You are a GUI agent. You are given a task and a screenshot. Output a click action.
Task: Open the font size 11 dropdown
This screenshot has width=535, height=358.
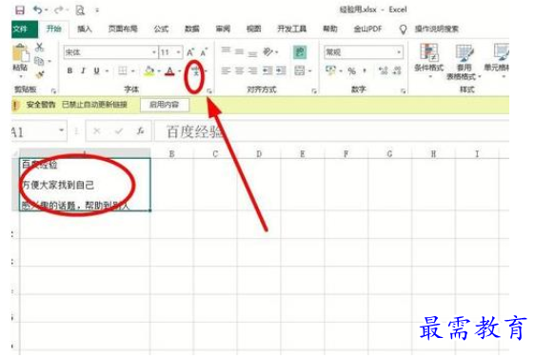point(178,52)
